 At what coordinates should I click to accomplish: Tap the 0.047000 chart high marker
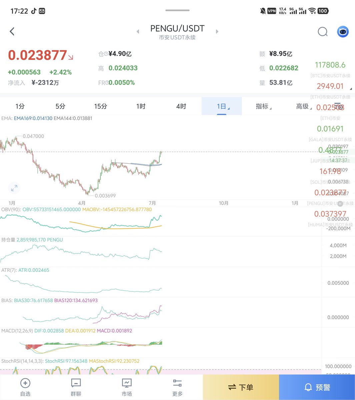pyautogui.click(x=33, y=136)
